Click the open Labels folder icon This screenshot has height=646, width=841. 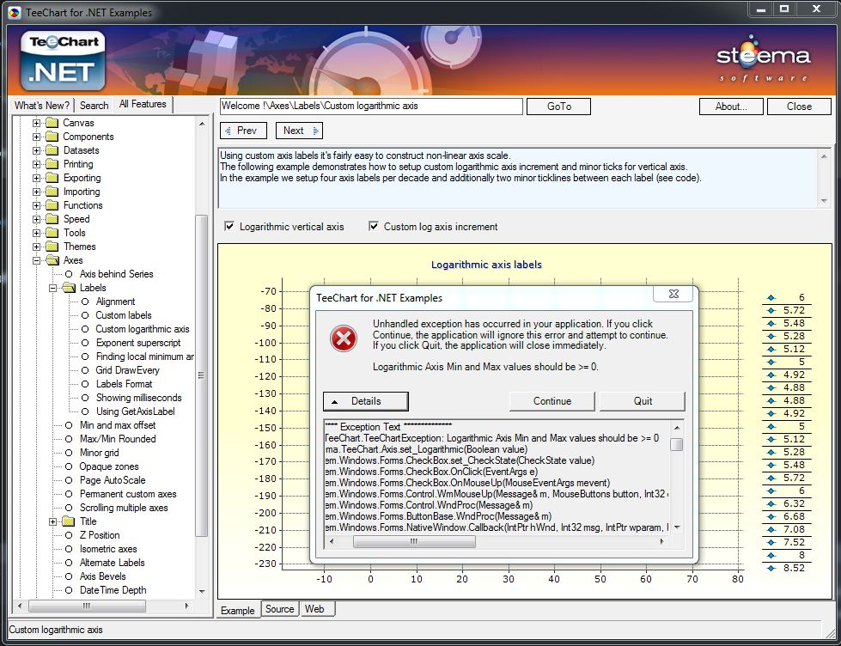[69, 288]
